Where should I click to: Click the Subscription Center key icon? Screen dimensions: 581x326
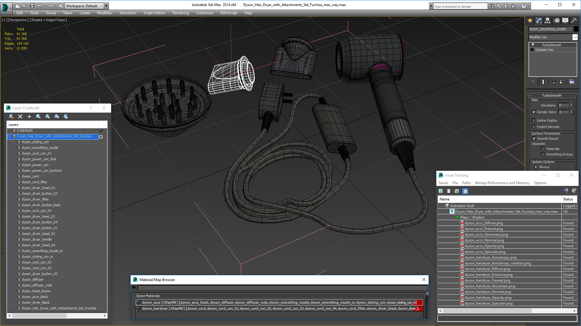498,6
